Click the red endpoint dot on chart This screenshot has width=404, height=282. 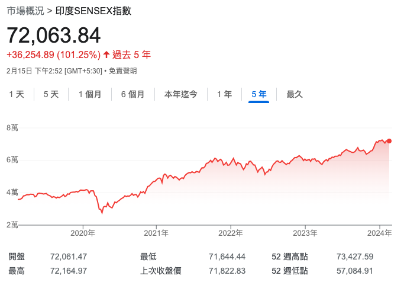click(x=389, y=141)
